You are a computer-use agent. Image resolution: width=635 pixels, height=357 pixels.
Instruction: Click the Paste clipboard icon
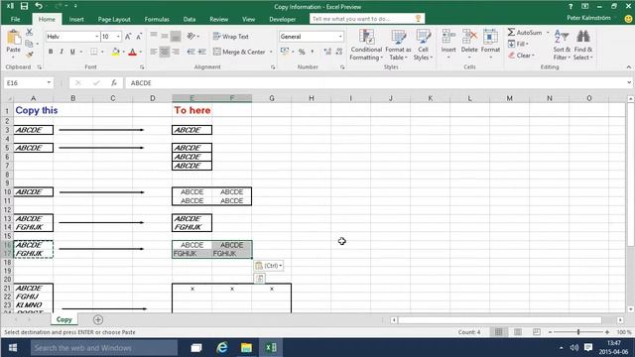pos(13,38)
